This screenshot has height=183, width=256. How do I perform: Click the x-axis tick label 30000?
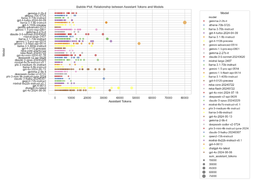[103, 98]
